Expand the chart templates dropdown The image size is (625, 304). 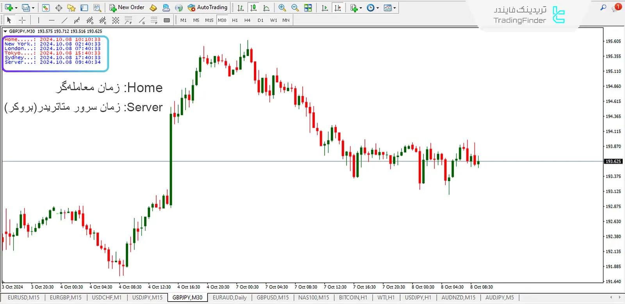(395, 8)
